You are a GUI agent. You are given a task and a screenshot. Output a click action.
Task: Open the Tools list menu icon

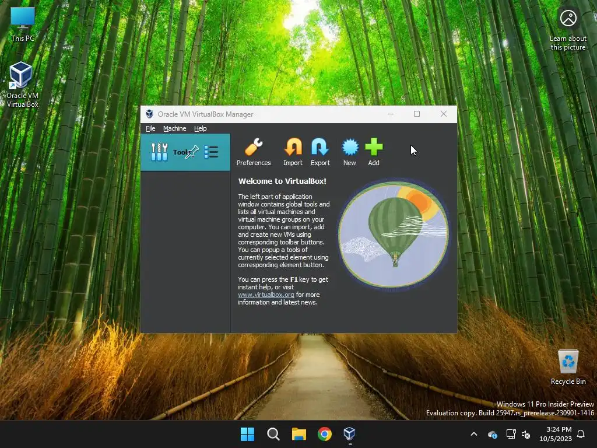211,152
